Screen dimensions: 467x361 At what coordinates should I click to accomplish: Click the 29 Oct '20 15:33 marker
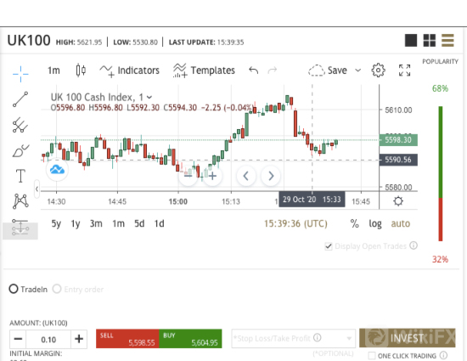(312, 200)
